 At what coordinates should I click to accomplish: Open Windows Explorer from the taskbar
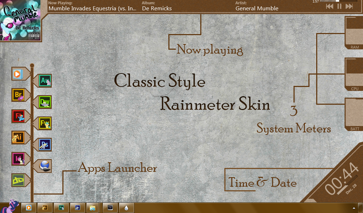[93, 208]
